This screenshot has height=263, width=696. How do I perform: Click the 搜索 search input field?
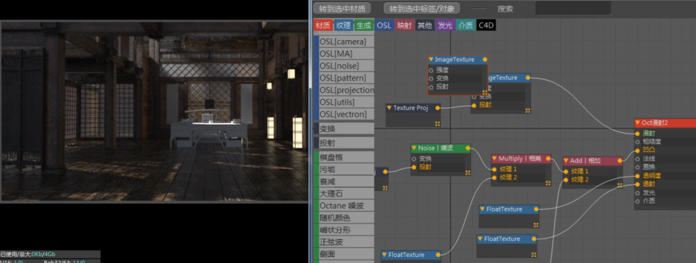tap(573, 8)
